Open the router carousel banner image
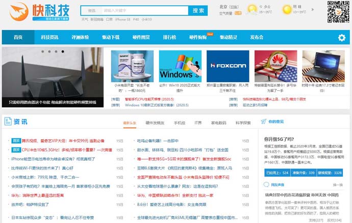The height and width of the screenshot is (223, 352). click(53, 77)
